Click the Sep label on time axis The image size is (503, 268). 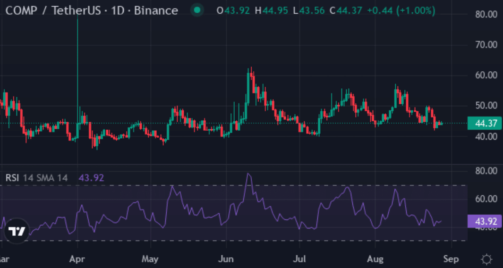click(x=452, y=259)
